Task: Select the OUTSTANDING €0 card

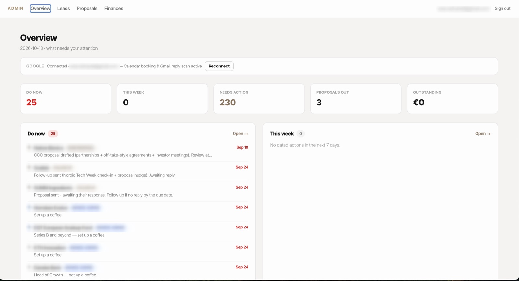Action: (x=453, y=99)
